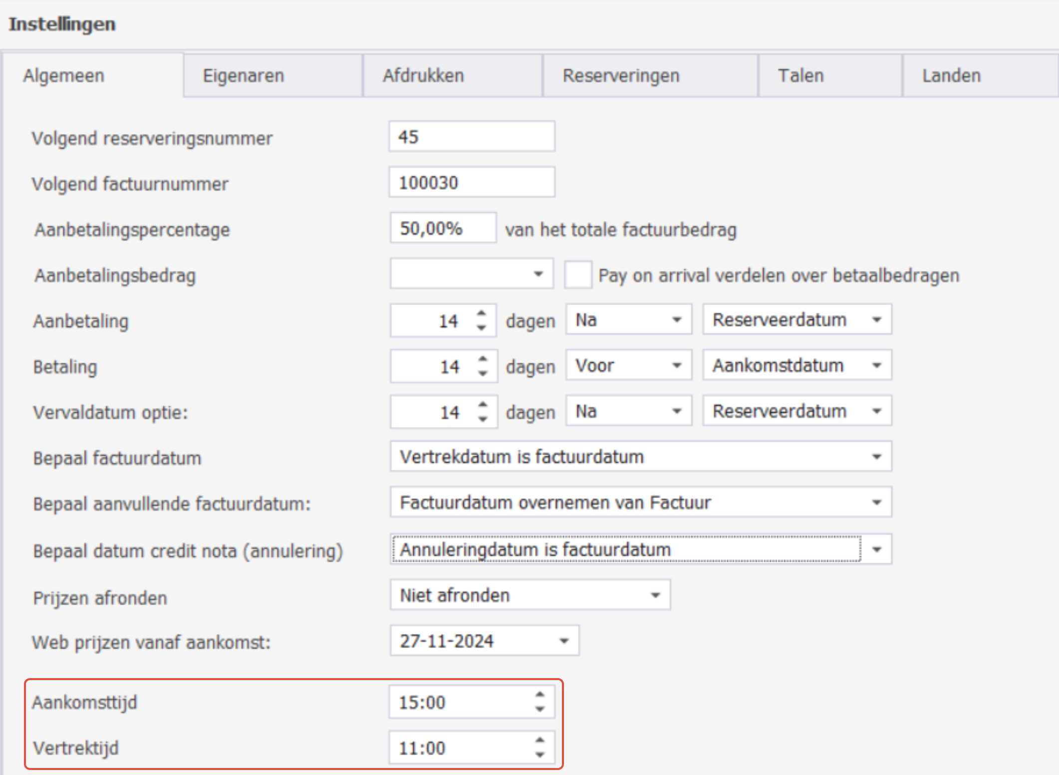Open the Aanbetalingsbedrag dropdown
The height and width of the screenshot is (775, 1059).
(x=538, y=274)
